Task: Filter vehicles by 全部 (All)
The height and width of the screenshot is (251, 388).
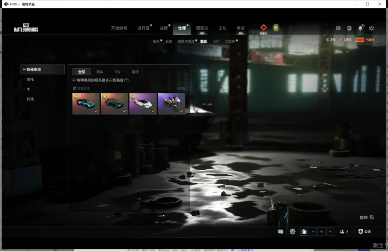Action: [82, 72]
